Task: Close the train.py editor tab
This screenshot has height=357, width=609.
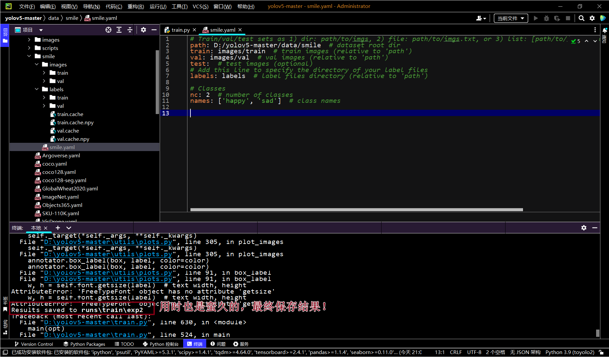Action: (x=194, y=30)
